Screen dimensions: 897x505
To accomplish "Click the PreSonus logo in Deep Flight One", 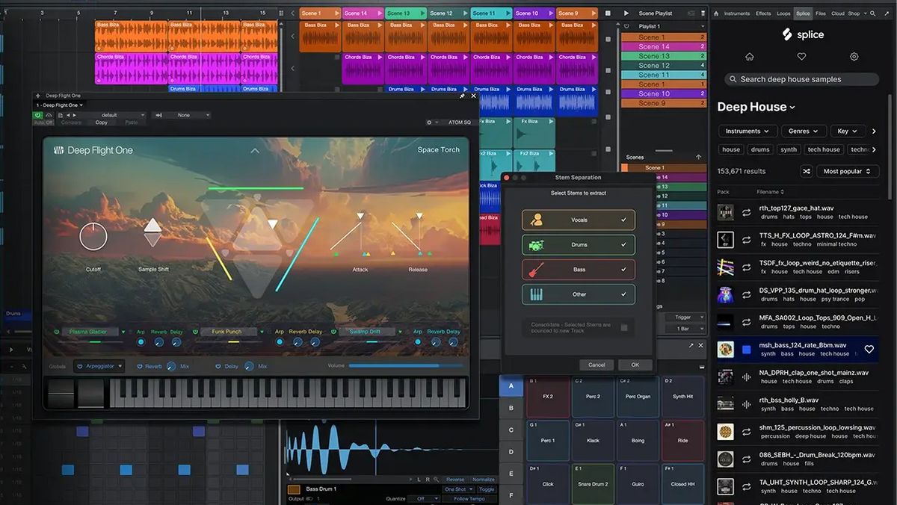I will tap(58, 150).
